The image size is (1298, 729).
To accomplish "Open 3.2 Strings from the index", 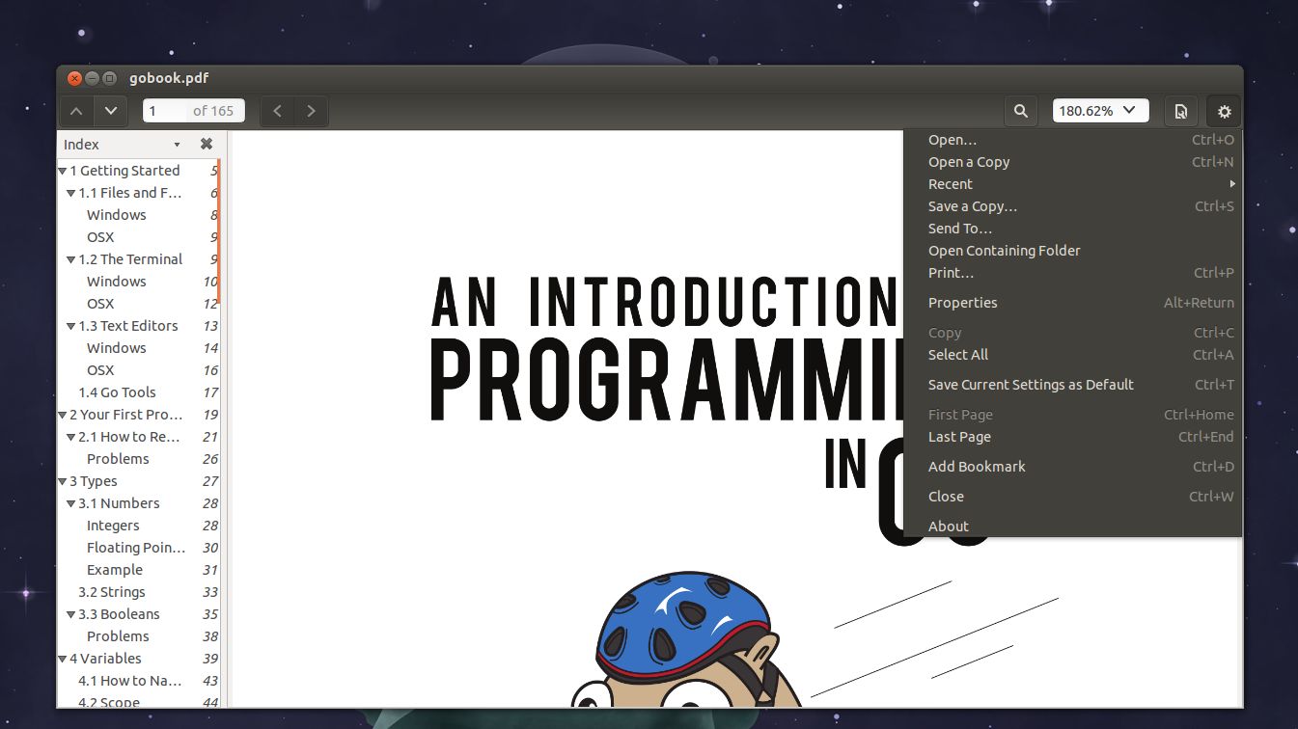I will 112,592.
